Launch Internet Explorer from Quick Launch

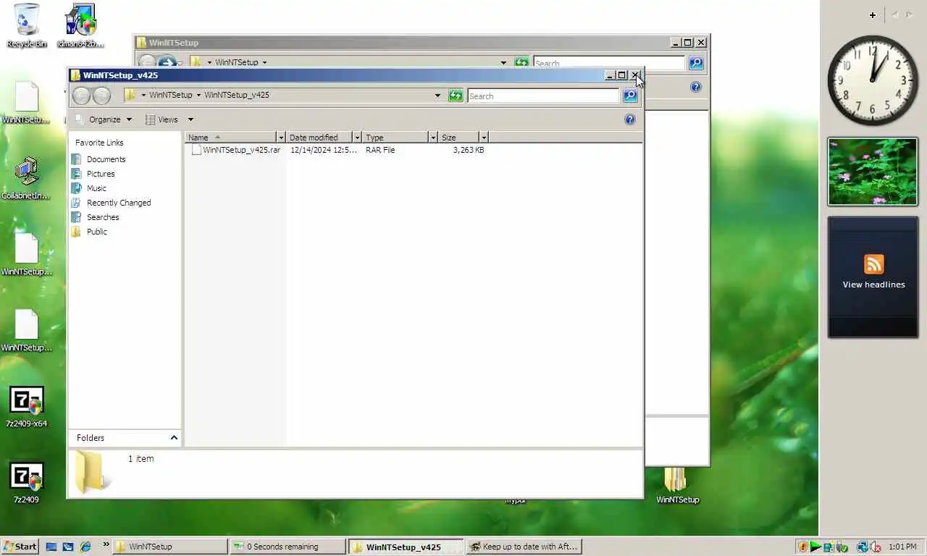85,547
